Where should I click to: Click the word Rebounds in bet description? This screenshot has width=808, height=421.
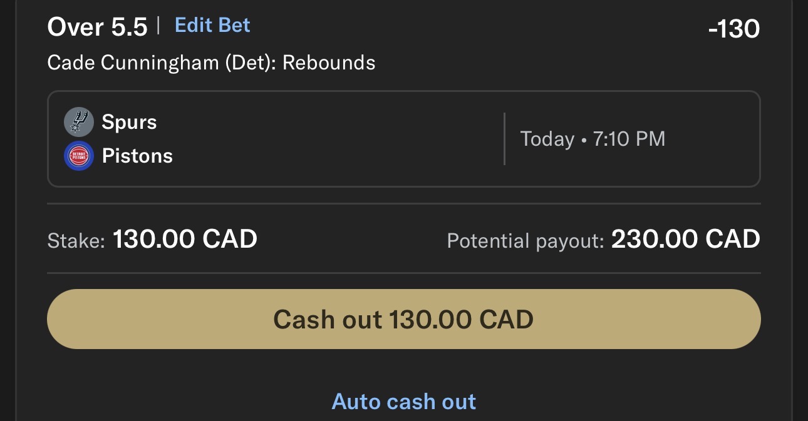point(329,63)
